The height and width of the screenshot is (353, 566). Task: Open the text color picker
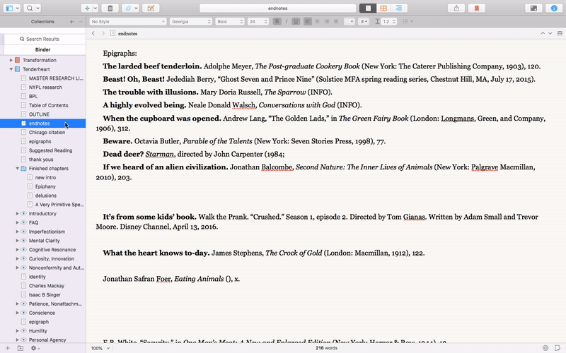[x=350, y=22]
